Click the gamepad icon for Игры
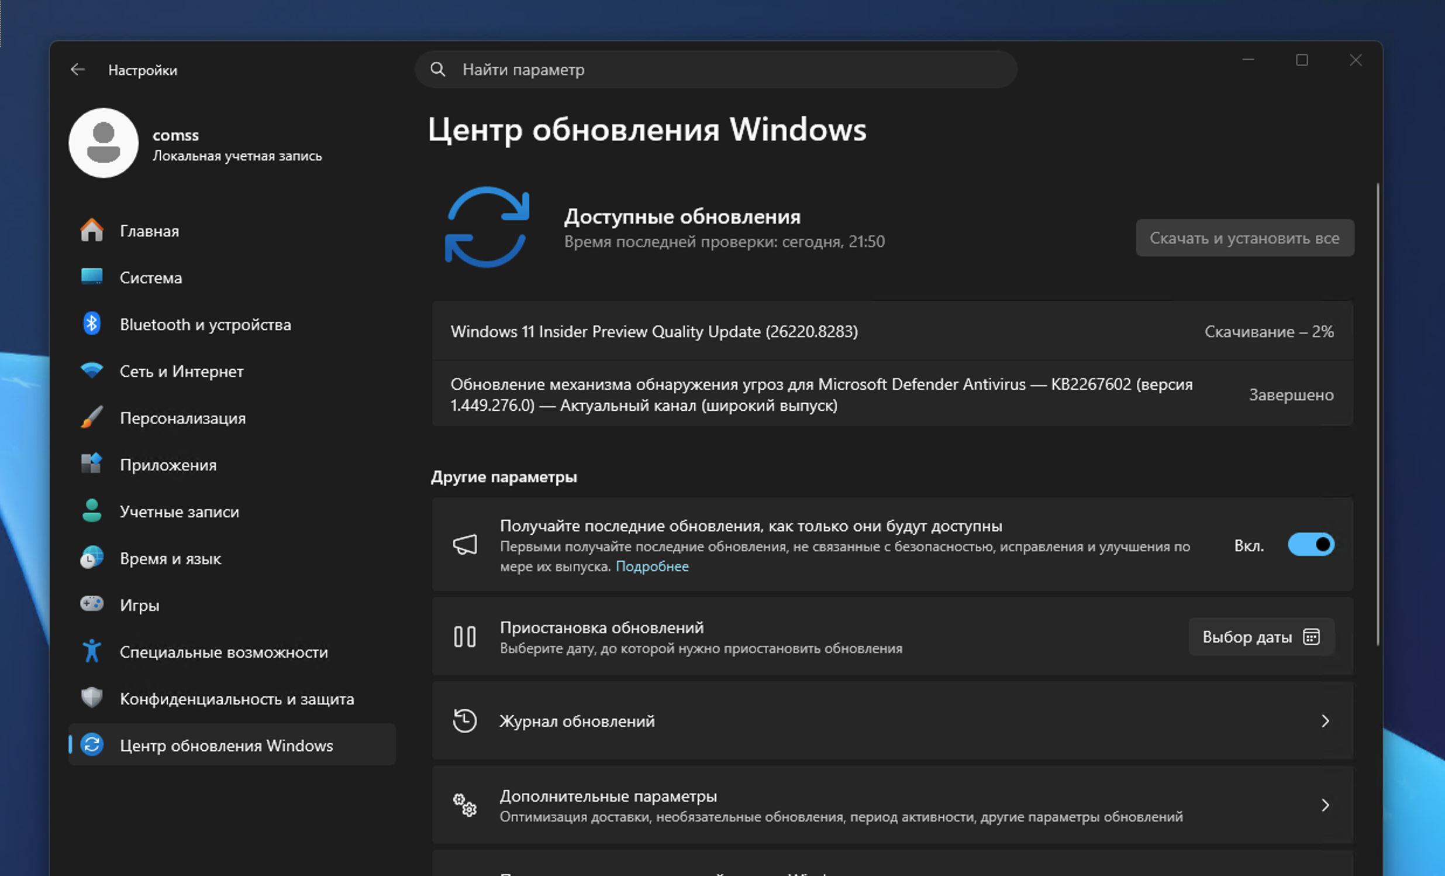The width and height of the screenshot is (1445, 876). pyautogui.click(x=91, y=604)
